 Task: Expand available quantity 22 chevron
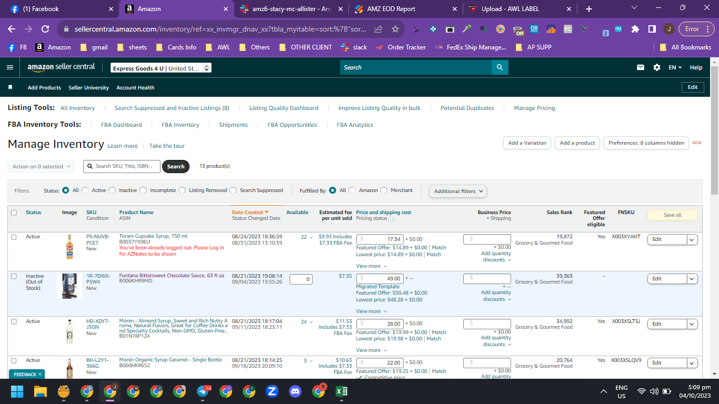[x=311, y=237]
